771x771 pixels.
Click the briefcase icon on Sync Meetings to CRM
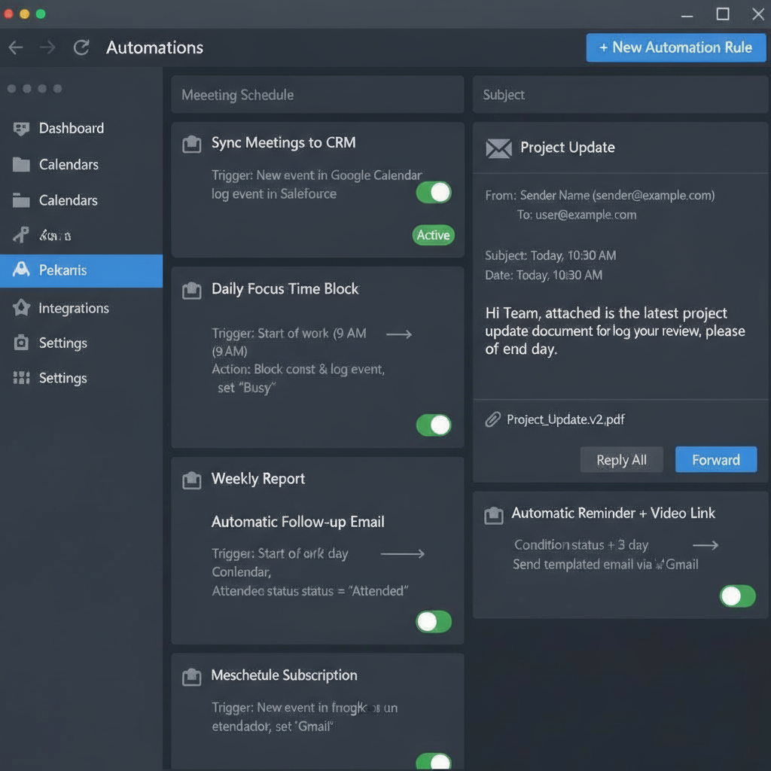[x=191, y=142]
